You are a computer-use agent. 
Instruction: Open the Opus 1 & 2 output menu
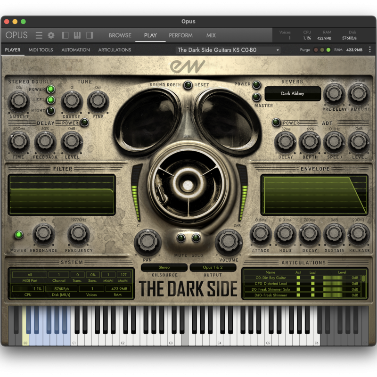213,267
